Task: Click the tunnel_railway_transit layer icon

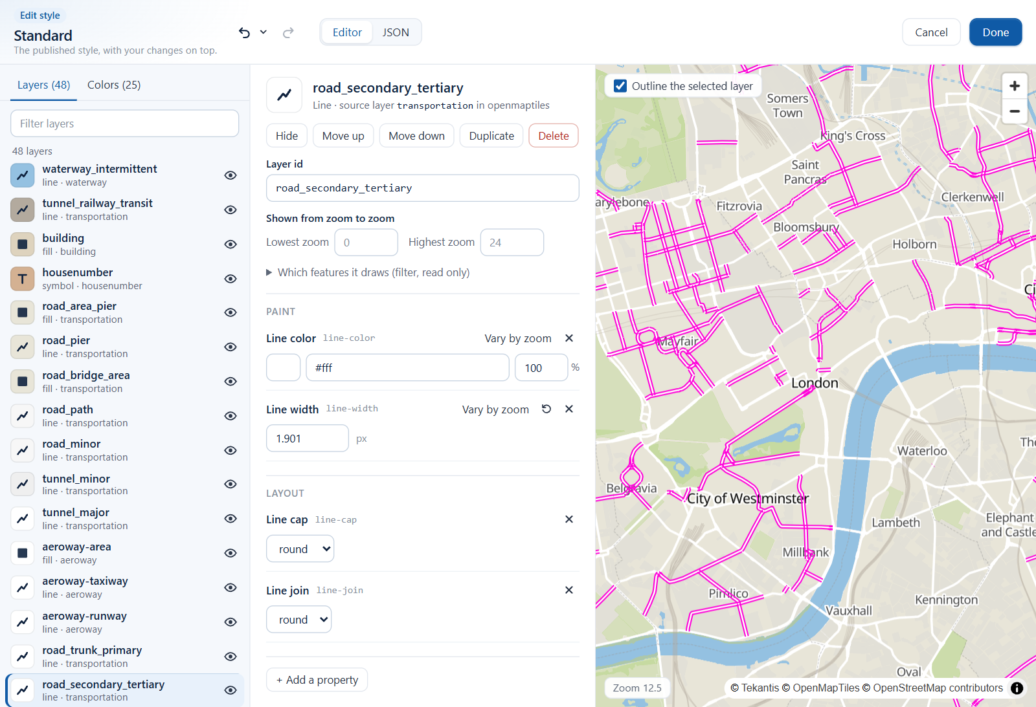Action: (x=23, y=210)
